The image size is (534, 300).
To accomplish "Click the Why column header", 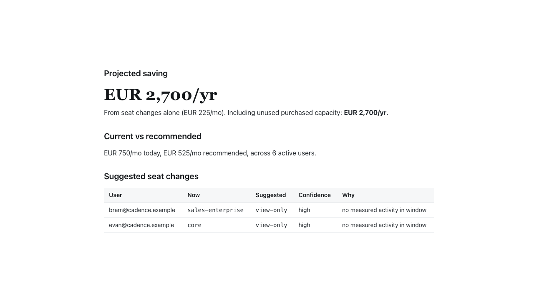I will [x=348, y=195].
